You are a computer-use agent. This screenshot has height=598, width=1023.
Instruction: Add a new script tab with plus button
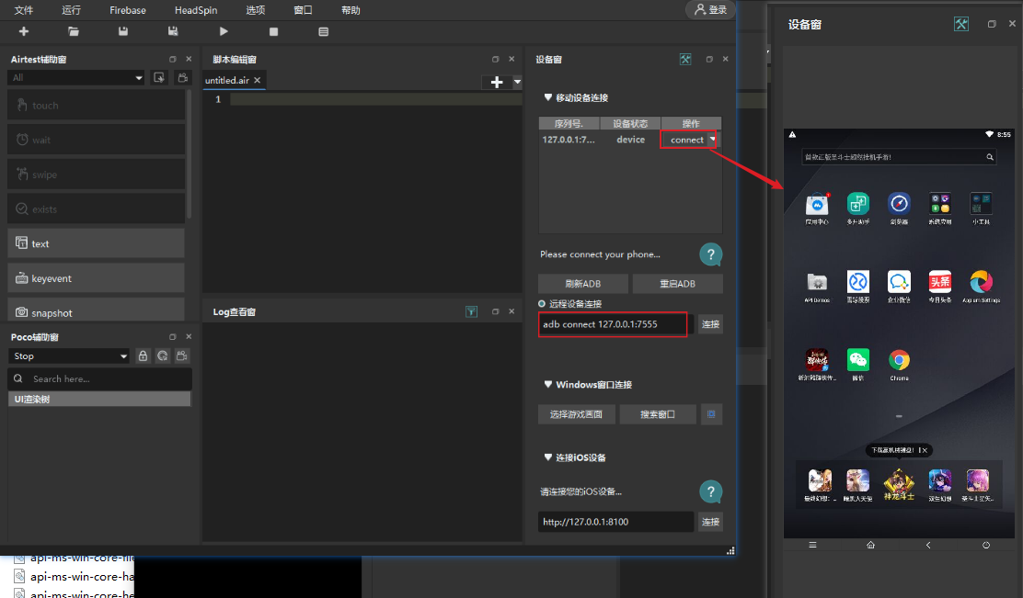coord(497,82)
